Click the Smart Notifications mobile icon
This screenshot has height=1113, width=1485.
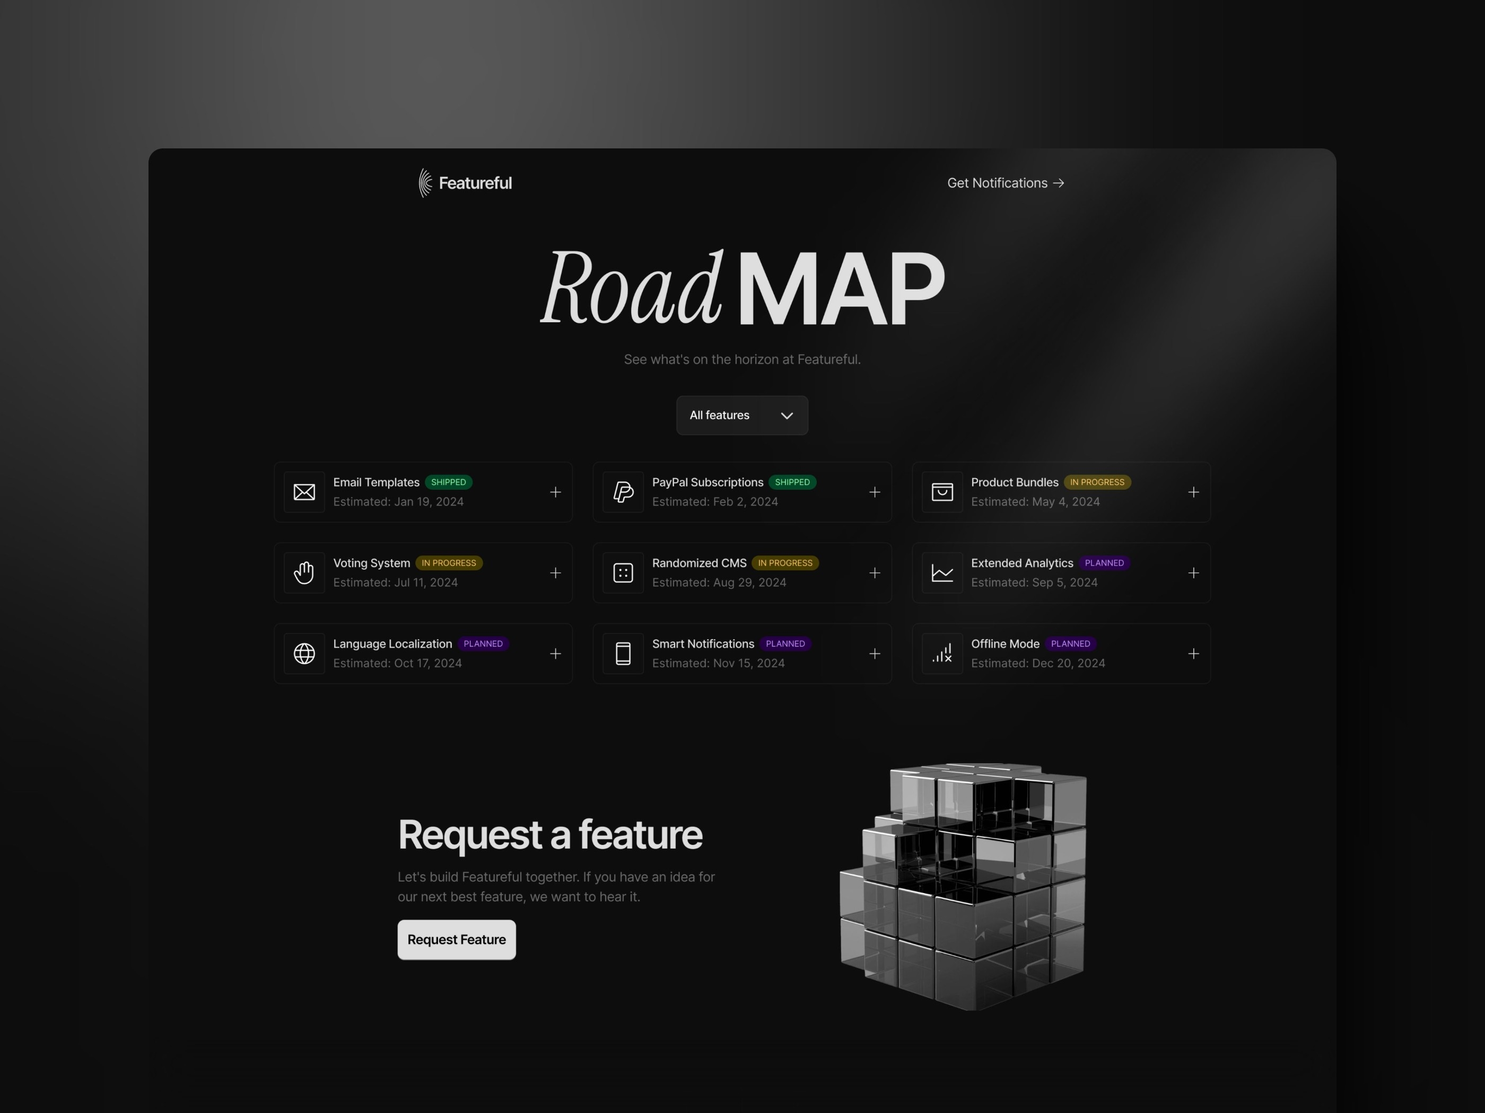coord(622,652)
